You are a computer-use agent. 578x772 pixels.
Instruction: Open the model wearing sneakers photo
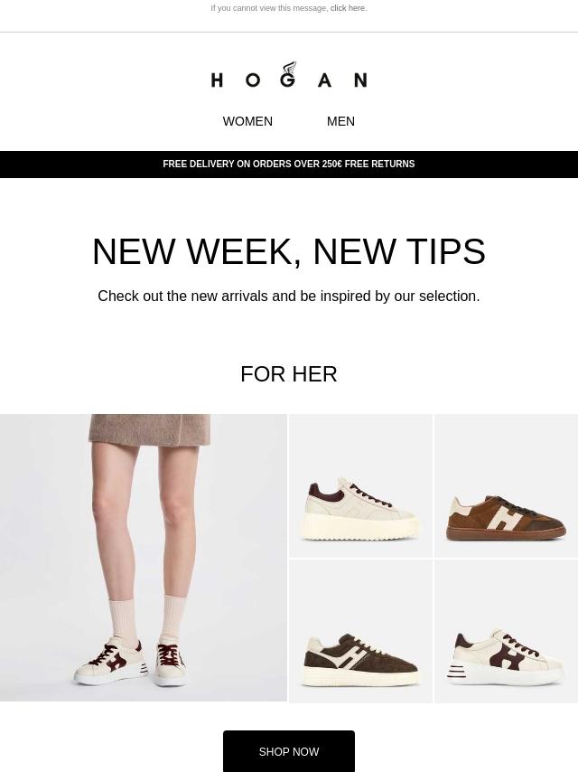[x=144, y=558]
